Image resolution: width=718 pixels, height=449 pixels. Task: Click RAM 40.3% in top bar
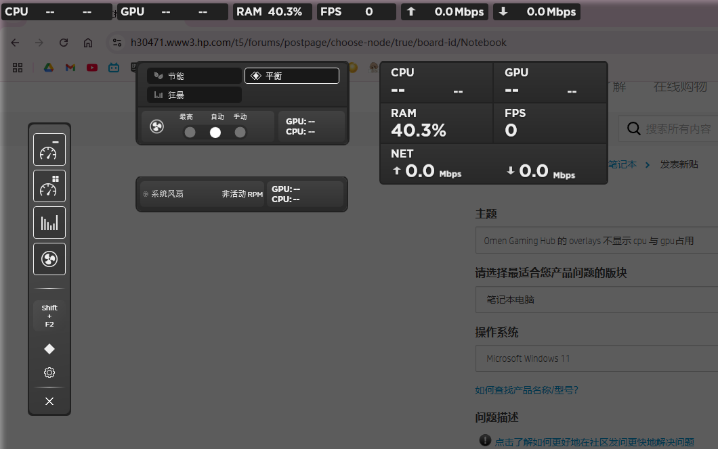pyautogui.click(x=272, y=12)
